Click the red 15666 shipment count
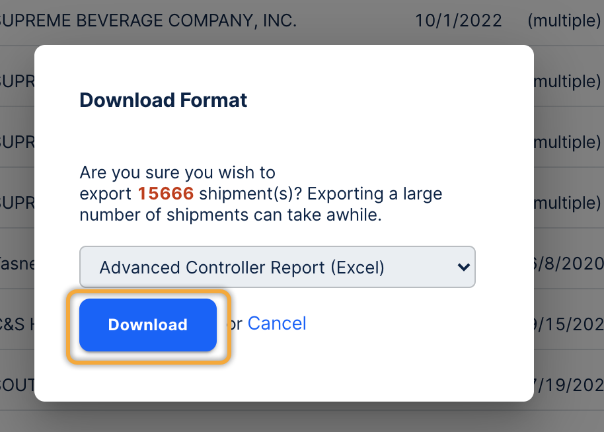This screenshot has height=432, width=604. coord(165,194)
